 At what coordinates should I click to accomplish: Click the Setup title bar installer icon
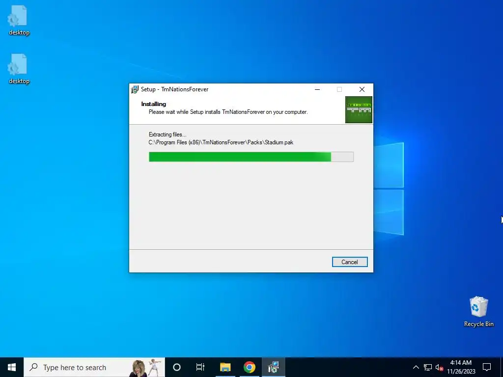tap(135, 89)
